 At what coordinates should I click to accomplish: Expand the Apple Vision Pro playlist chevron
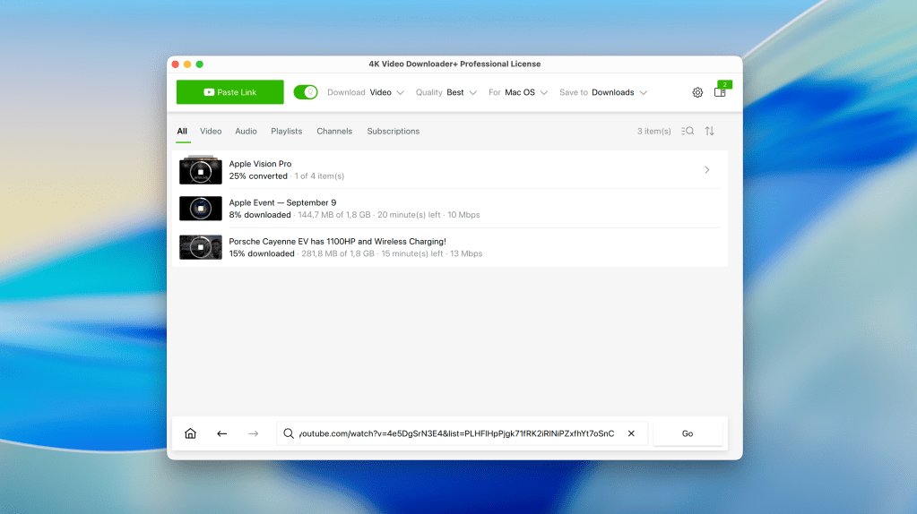[x=706, y=170]
